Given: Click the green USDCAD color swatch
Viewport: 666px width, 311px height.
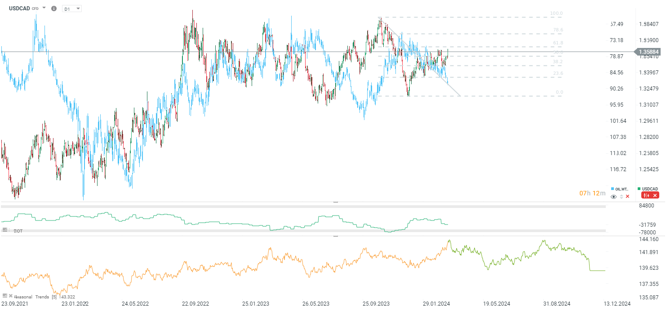Looking at the screenshot, I should tap(639, 189).
